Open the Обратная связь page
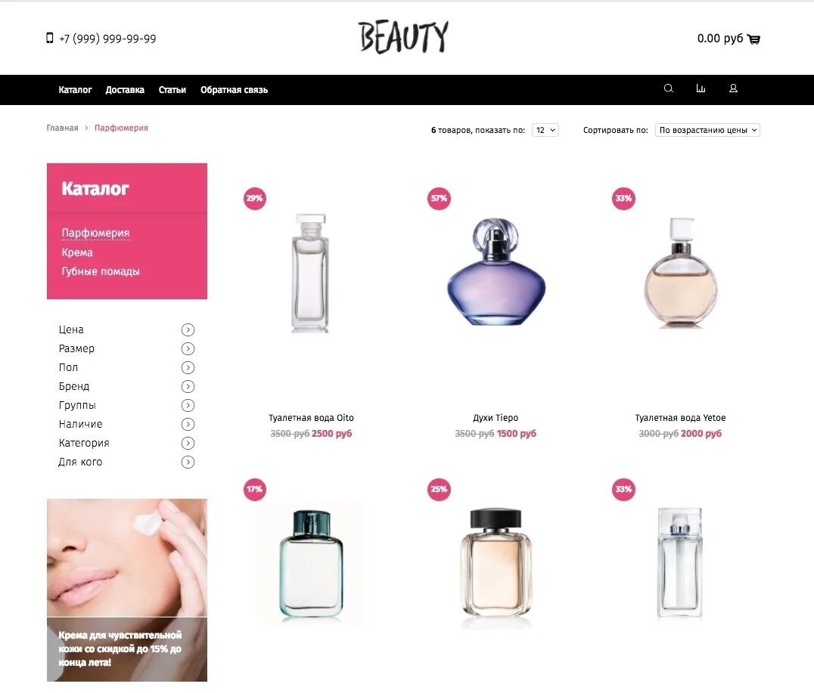The height and width of the screenshot is (693, 814). coord(234,90)
